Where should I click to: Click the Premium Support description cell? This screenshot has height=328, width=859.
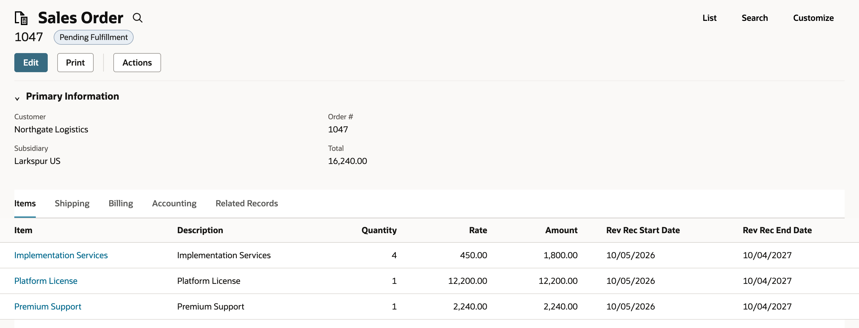[211, 307]
